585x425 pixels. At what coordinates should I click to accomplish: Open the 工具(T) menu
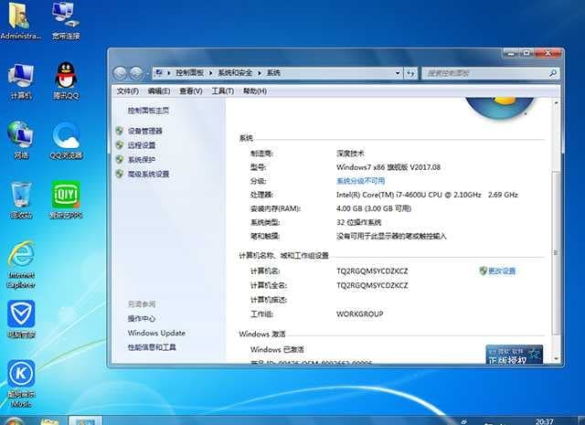pos(223,91)
